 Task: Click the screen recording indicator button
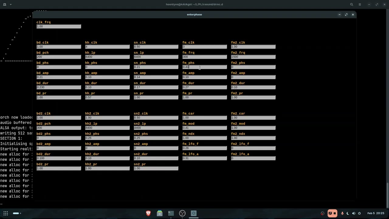click(332, 213)
